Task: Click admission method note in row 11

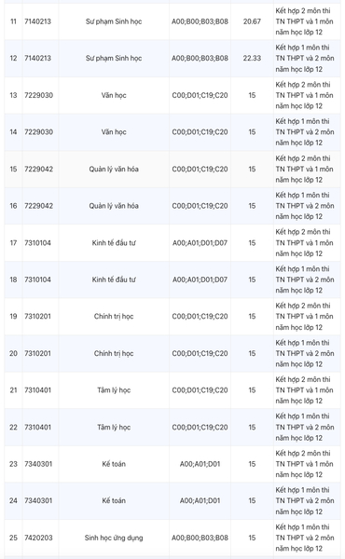Action: click(x=305, y=21)
